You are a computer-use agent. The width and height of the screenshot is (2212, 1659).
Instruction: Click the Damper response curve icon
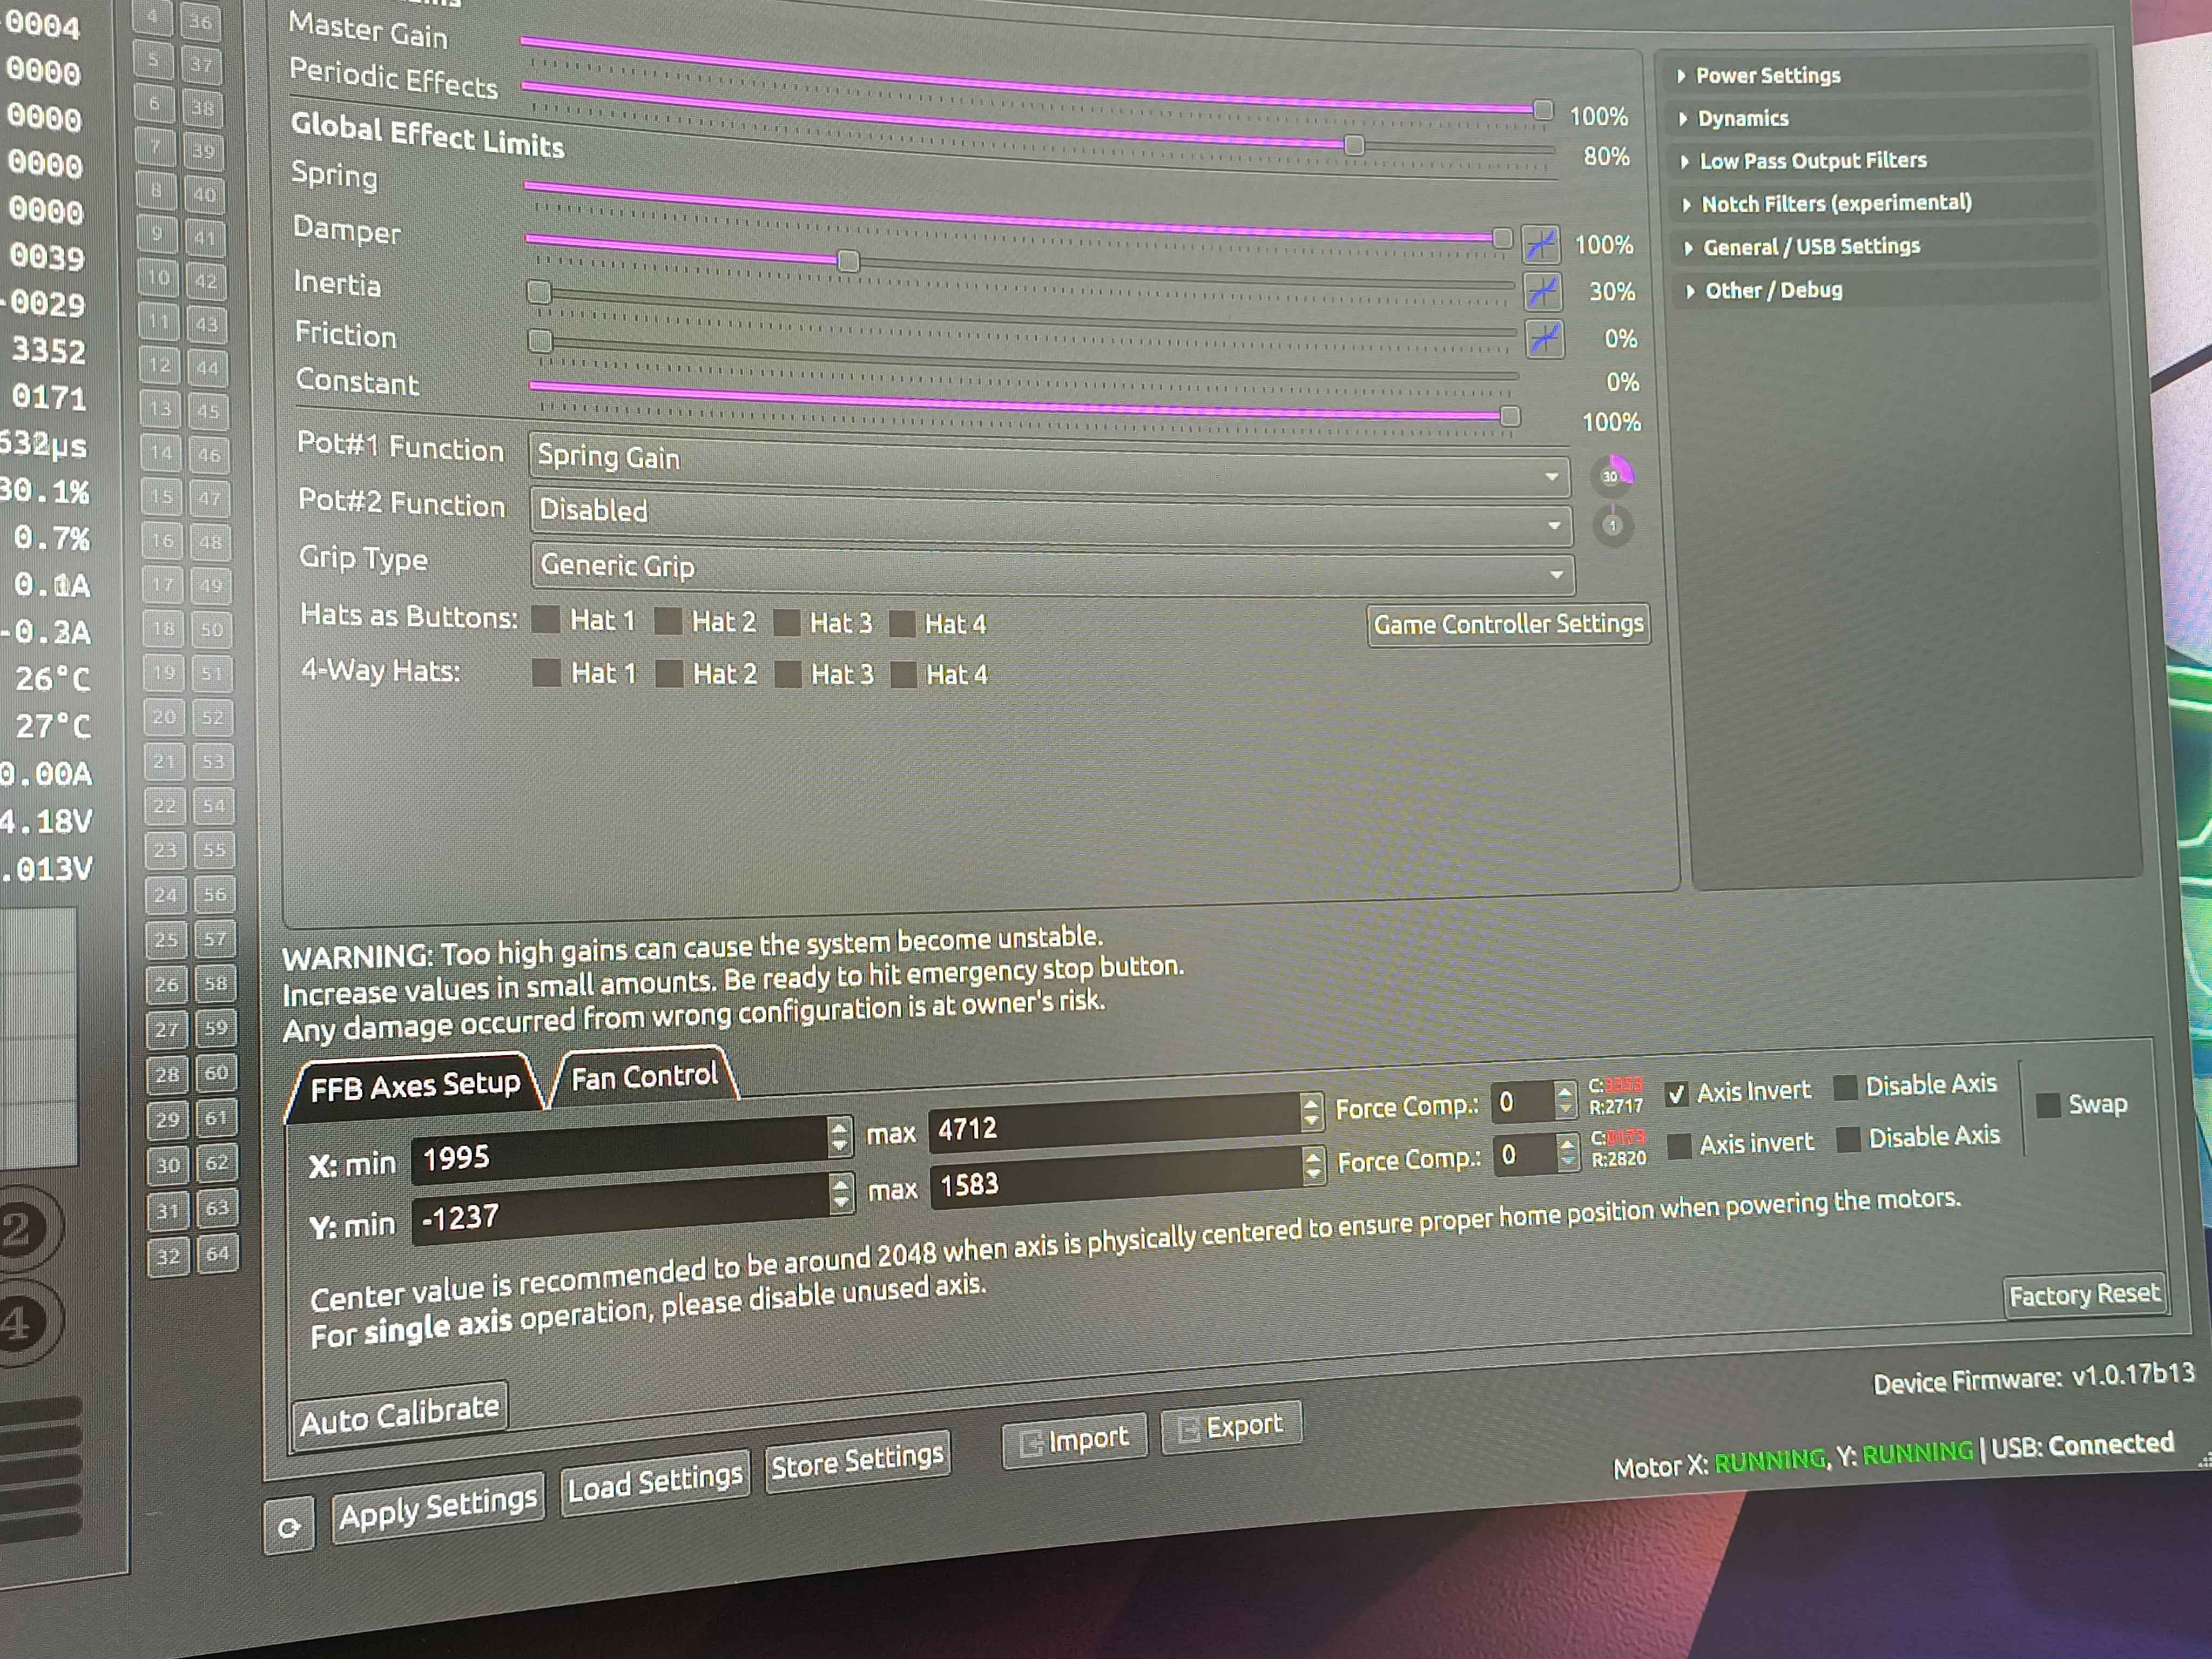click(x=1542, y=291)
